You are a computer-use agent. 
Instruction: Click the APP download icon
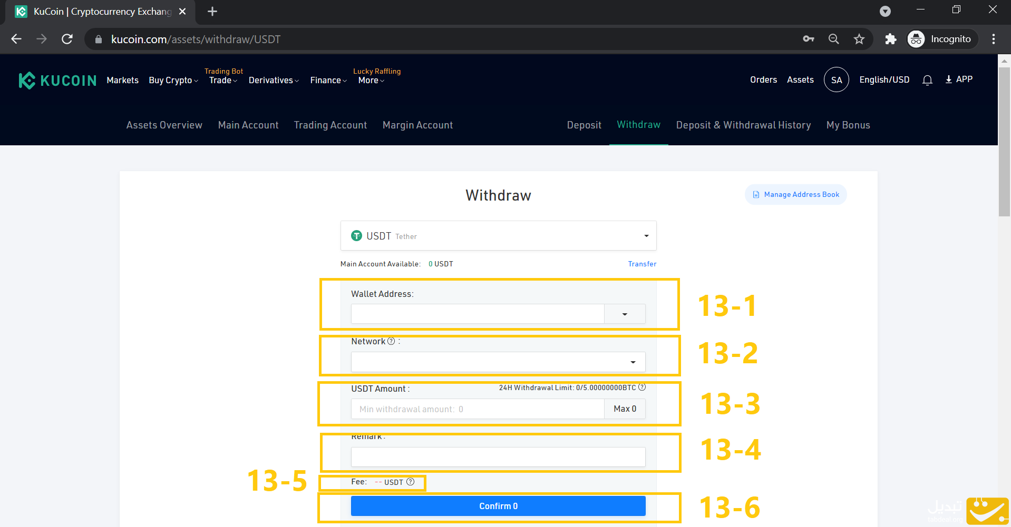[x=948, y=79]
